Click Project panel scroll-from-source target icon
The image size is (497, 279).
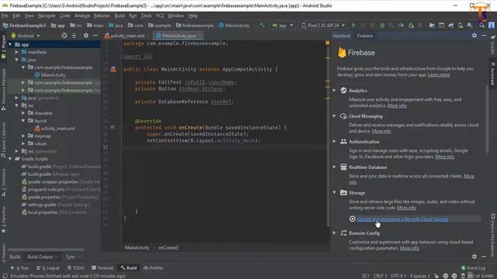(64, 36)
